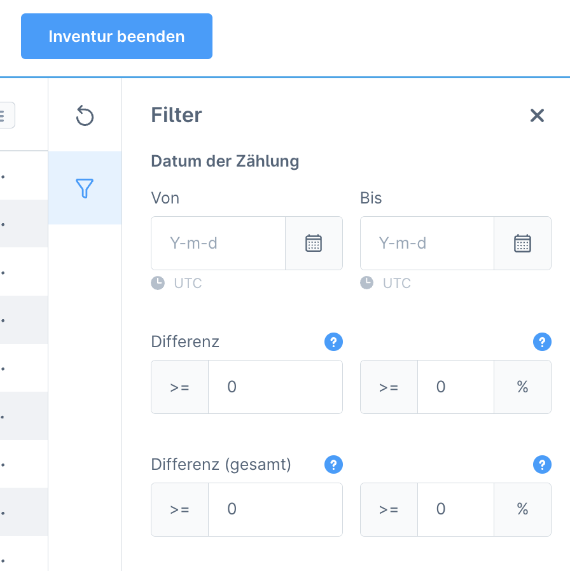Screen dimensions: 570x571
Task: Click the reset/undo arrow icon in sidebar
Action: pos(85,116)
